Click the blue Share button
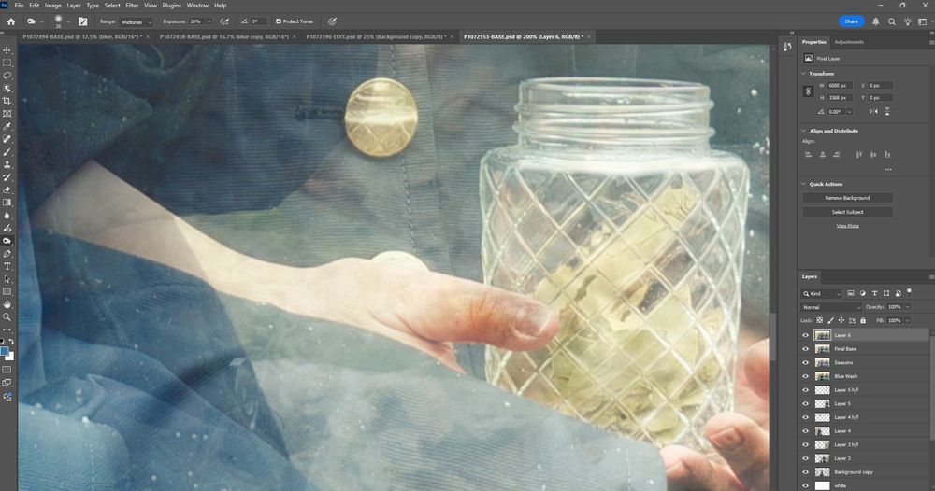 [x=851, y=21]
